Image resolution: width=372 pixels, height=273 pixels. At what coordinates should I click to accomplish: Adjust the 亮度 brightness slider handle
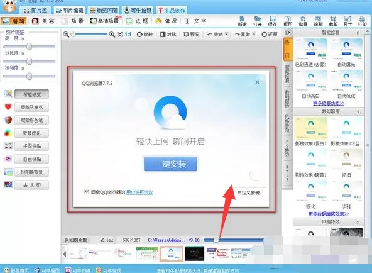(29, 47)
